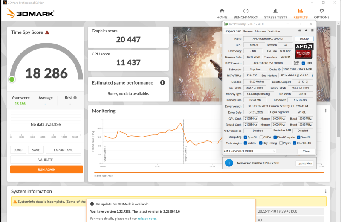This screenshot has height=222, width=341.
Task: Click the GPU-Z BIOS export share icon
Action: click(296, 63)
